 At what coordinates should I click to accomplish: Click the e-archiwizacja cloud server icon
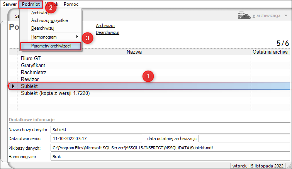[x=244, y=15]
